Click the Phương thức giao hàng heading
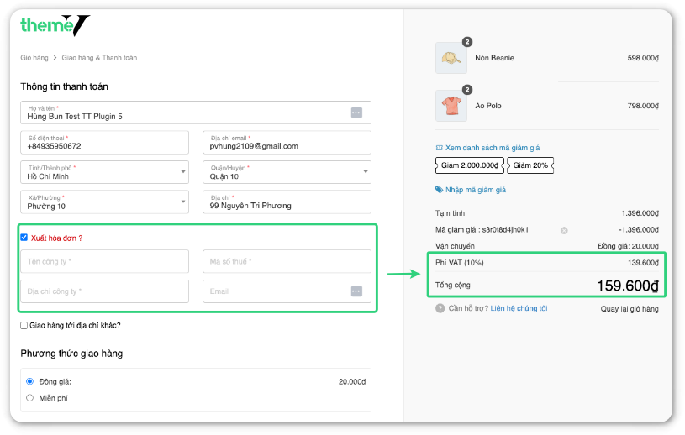685x435 pixels. [x=71, y=354]
